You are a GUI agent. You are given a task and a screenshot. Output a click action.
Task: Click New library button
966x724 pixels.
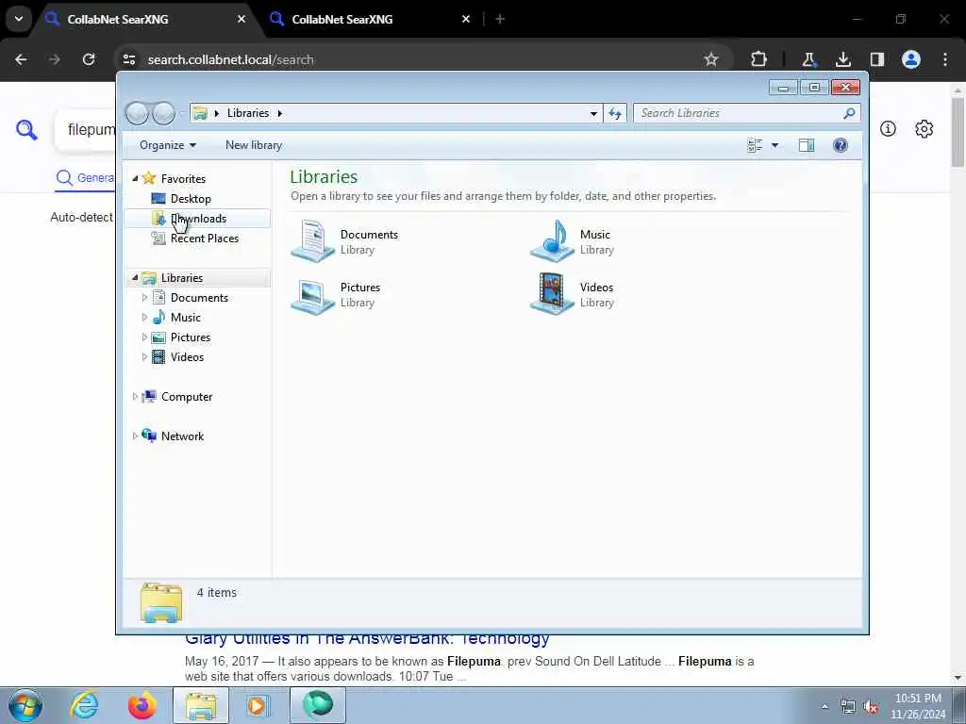[x=254, y=145]
